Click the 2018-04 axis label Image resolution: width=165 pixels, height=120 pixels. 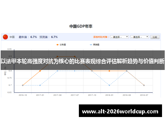(x=127, y=95)
